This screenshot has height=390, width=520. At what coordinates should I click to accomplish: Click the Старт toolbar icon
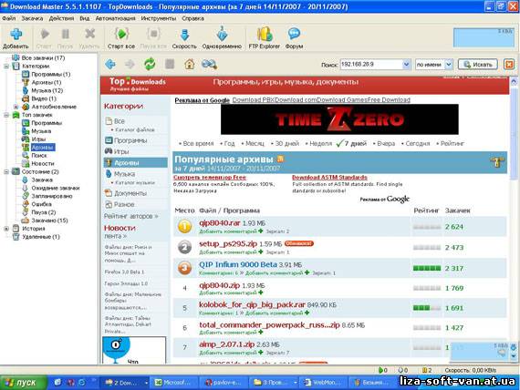tap(45, 34)
